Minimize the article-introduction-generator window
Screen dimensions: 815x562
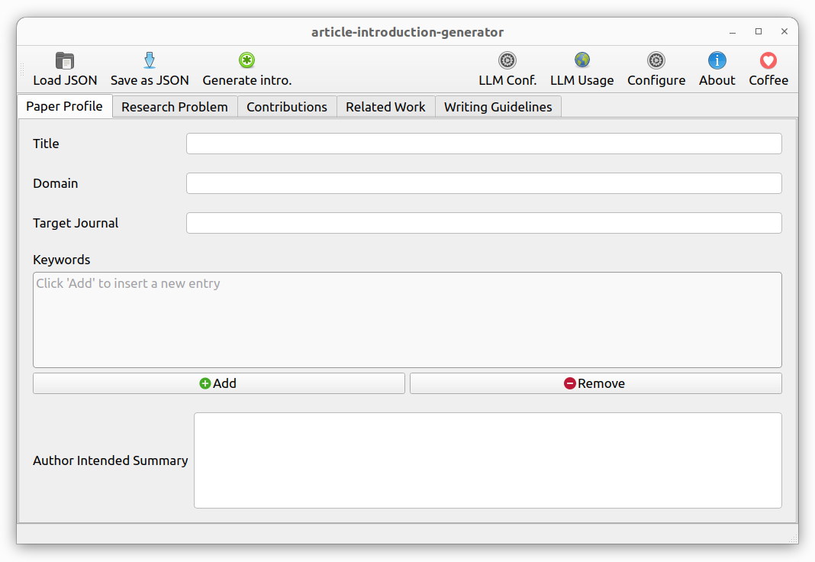733,32
